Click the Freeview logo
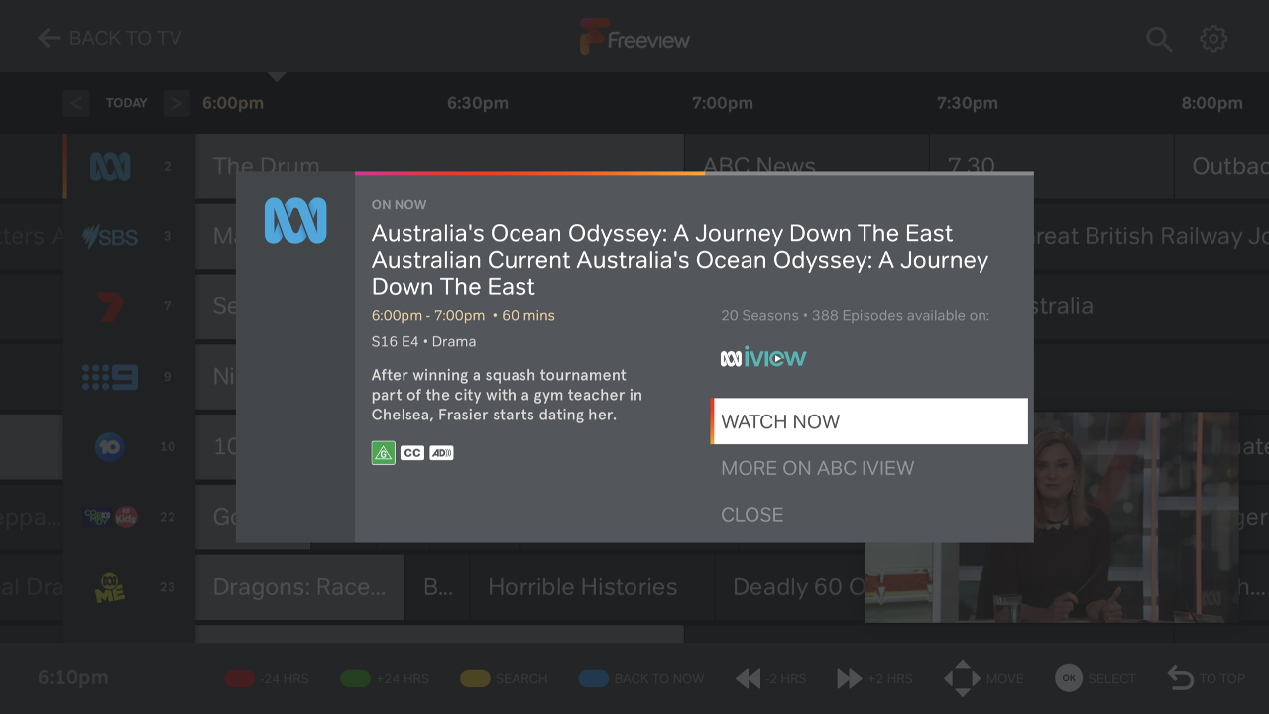The image size is (1269, 714). pos(634,38)
